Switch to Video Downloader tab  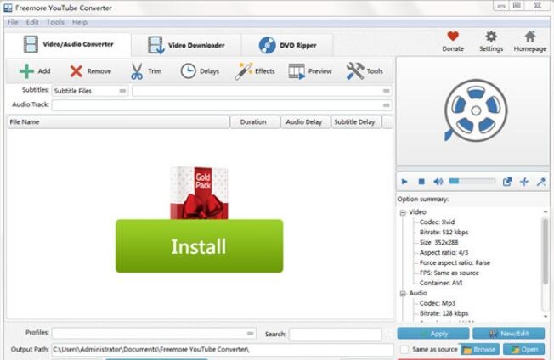tap(186, 45)
